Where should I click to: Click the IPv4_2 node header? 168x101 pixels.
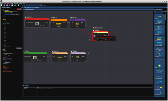tap(59, 20)
